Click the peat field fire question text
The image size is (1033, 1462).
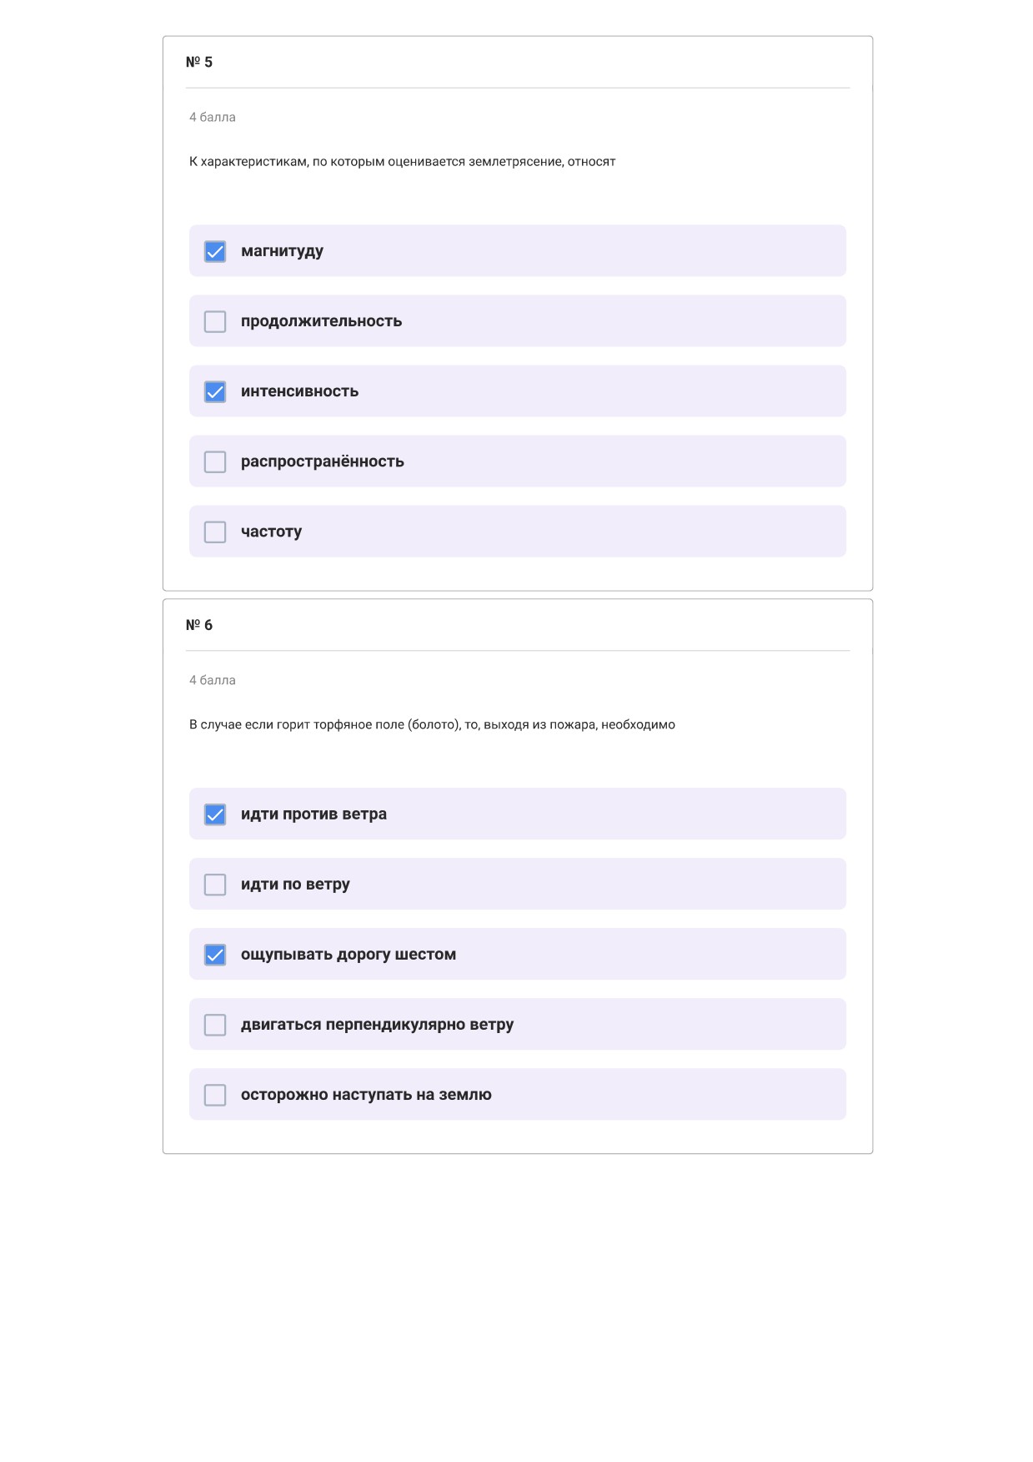coord(432,724)
